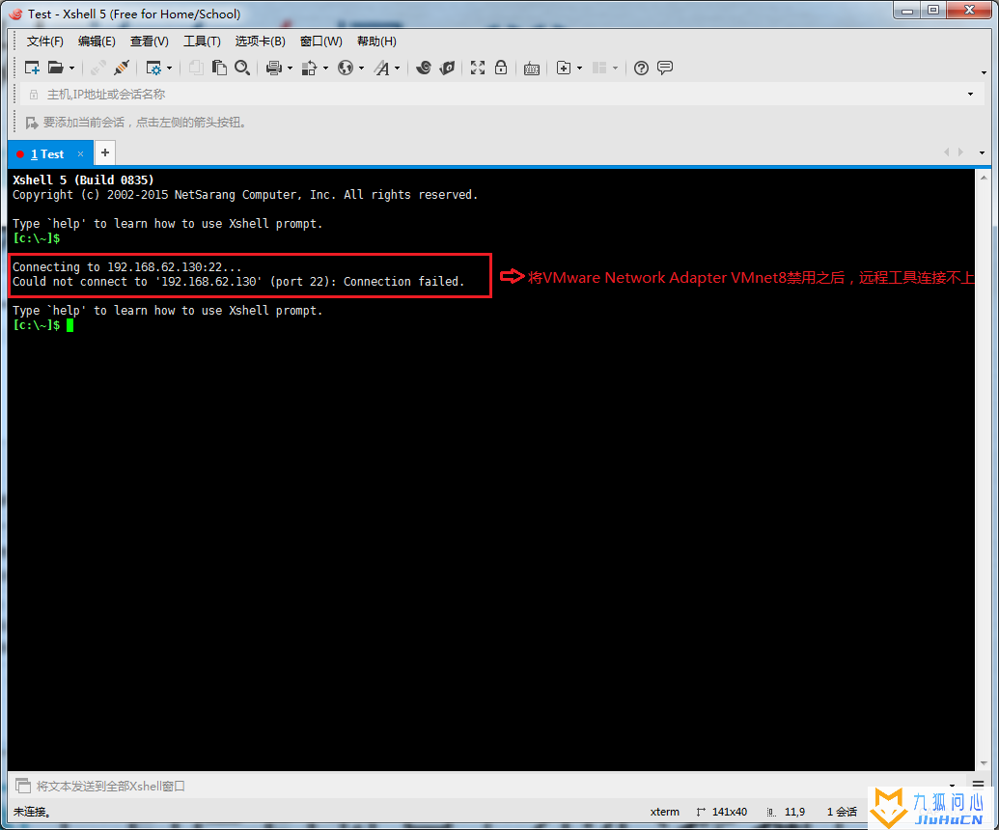999x830 pixels.
Task: Click the tab scroll right arrow
Action: [x=960, y=152]
